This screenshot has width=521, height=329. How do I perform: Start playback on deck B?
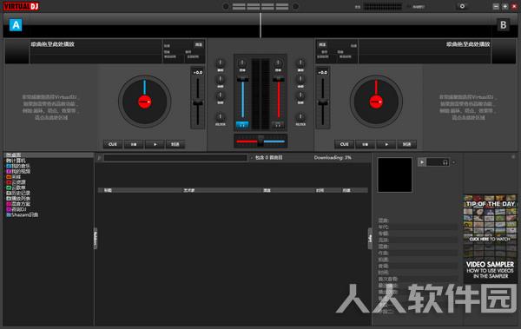pos(386,144)
